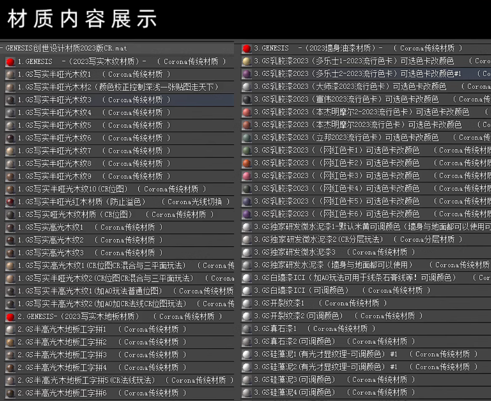Select the GS写实高光木纹2 material row
The width and height of the screenshot is (491, 401).
click(x=119, y=240)
